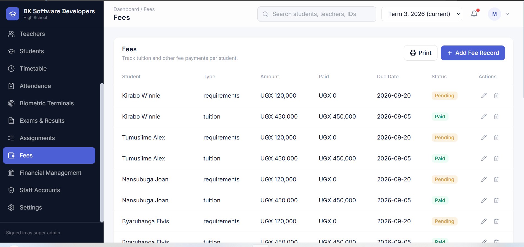Screen dimensions: 524x247
Task: Click Add Fee Record button
Action: (473, 53)
